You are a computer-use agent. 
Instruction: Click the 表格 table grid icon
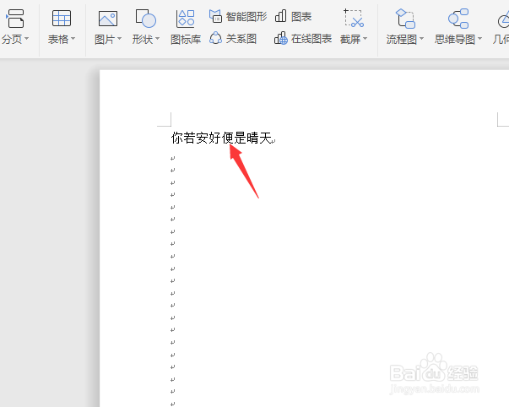(62, 18)
